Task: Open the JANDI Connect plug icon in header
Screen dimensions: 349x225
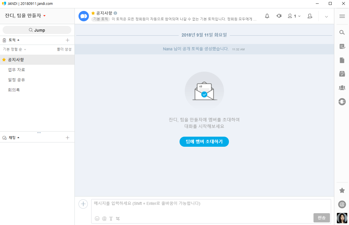Action: point(279,16)
